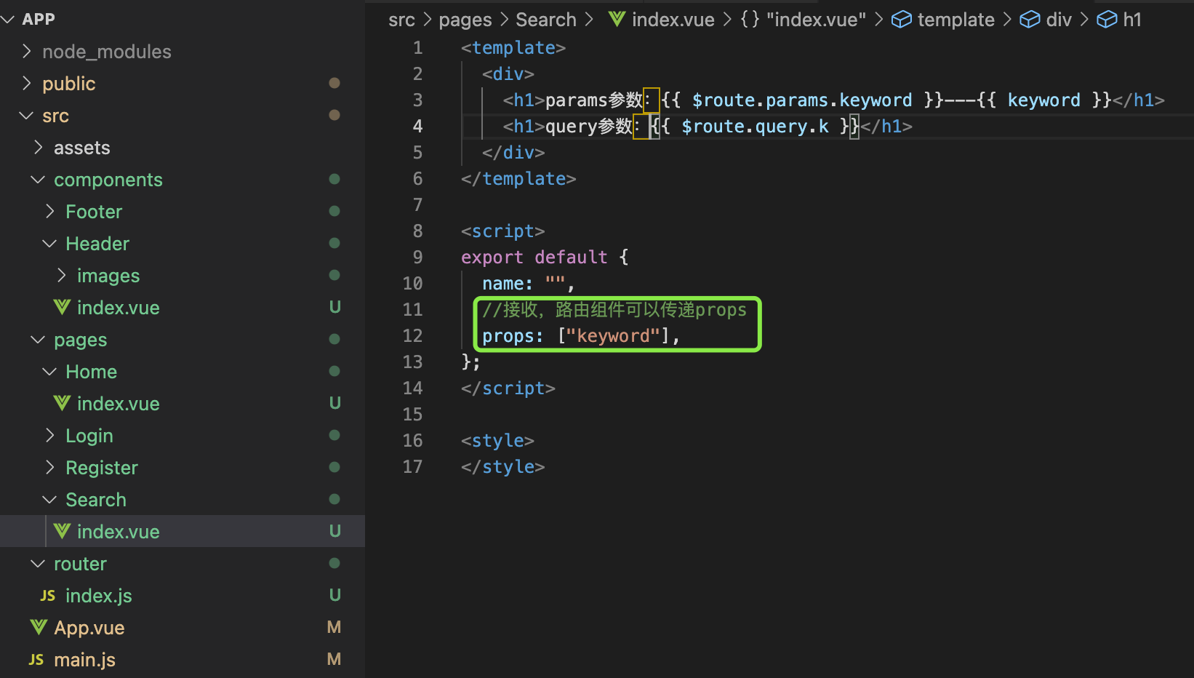1194x678 pixels.
Task: Click the props keyword array line
Action: (580, 336)
